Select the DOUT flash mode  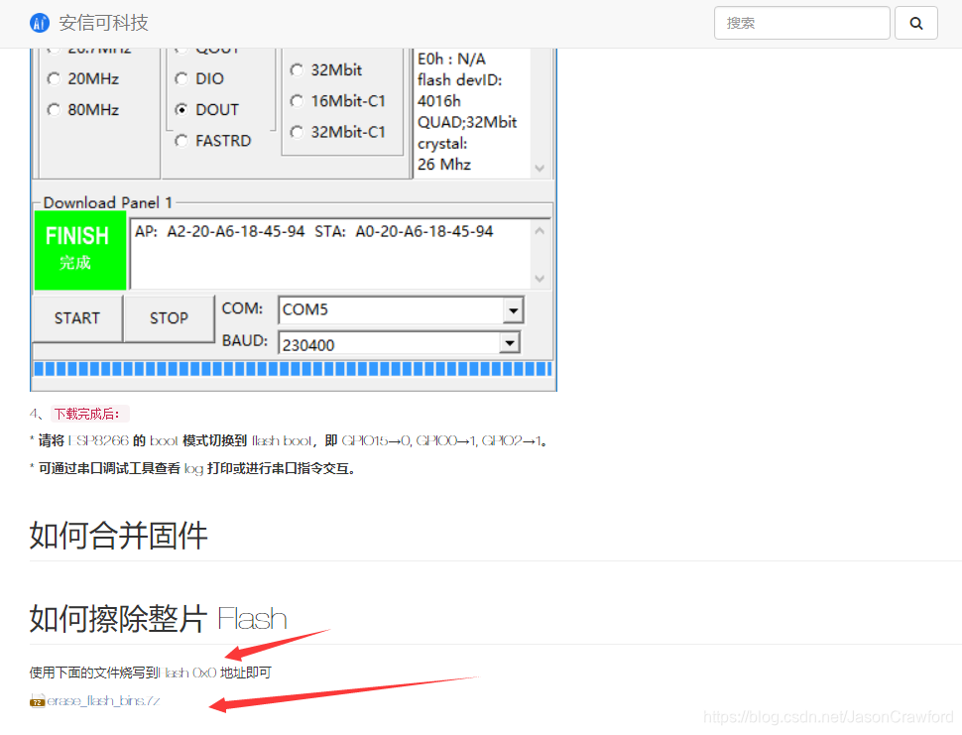[181, 109]
